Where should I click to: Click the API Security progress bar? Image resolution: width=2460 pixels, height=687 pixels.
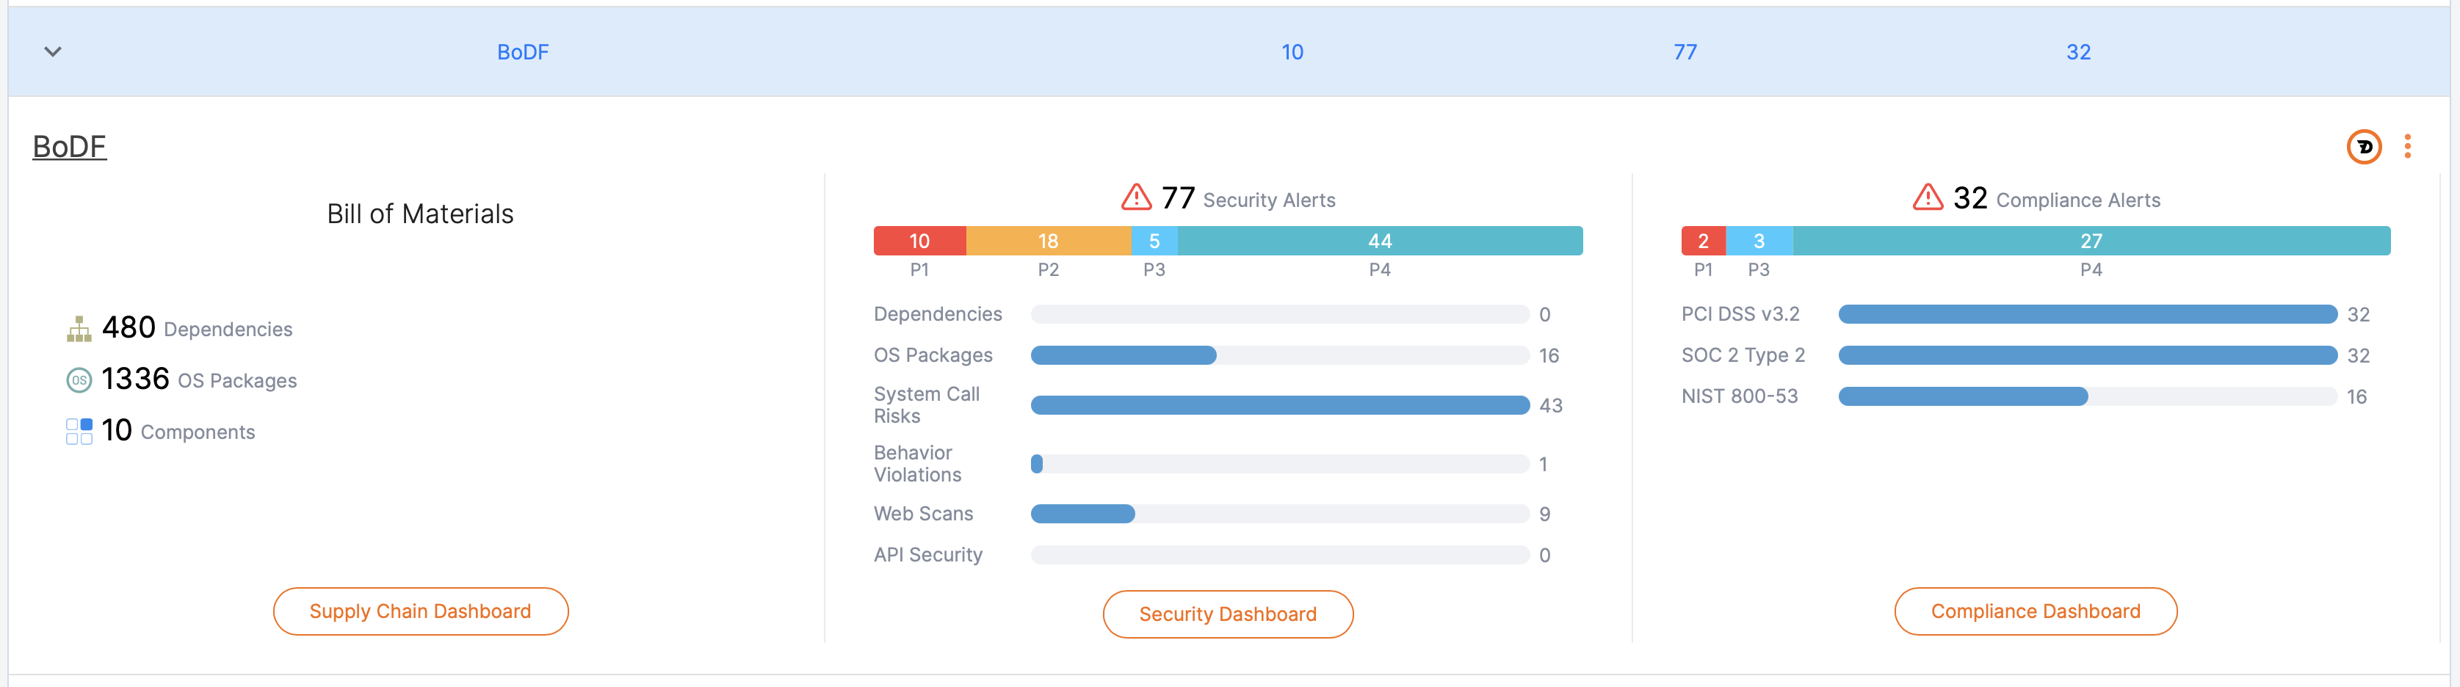pyautogui.click(x=1280, y=554)
